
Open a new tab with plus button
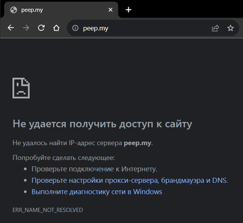pos(128,10)
